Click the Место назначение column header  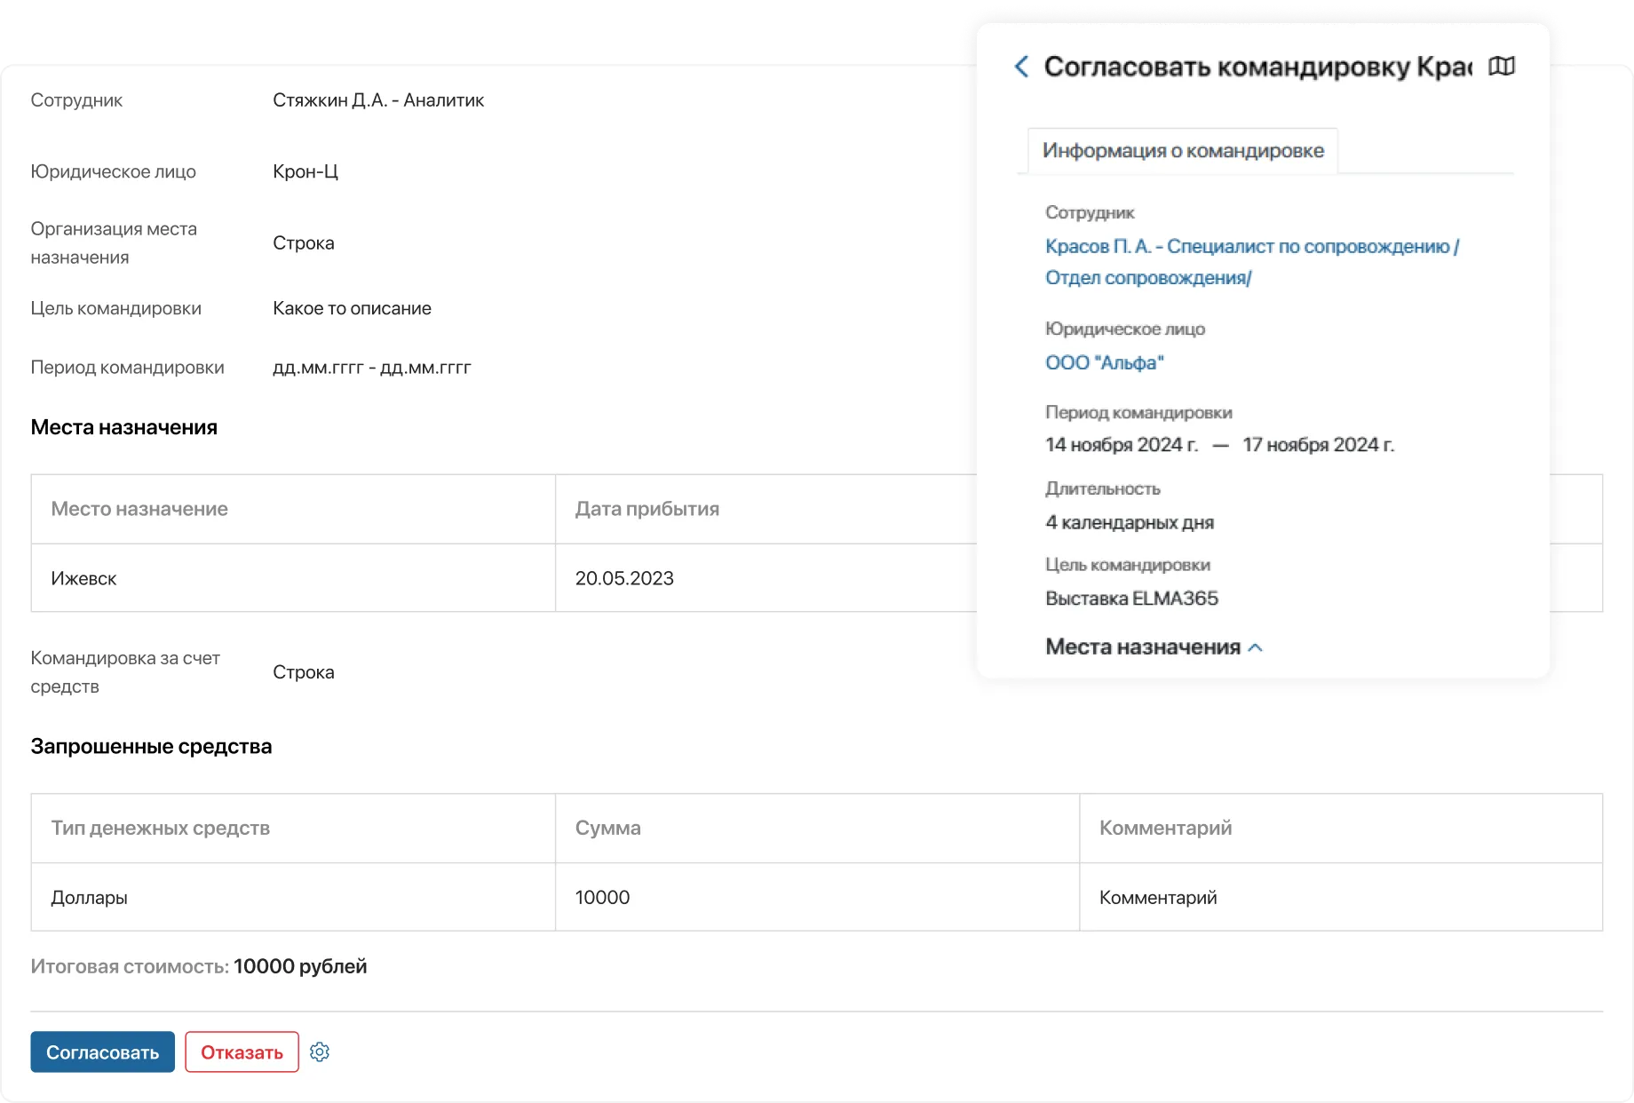tap(139, 509)
